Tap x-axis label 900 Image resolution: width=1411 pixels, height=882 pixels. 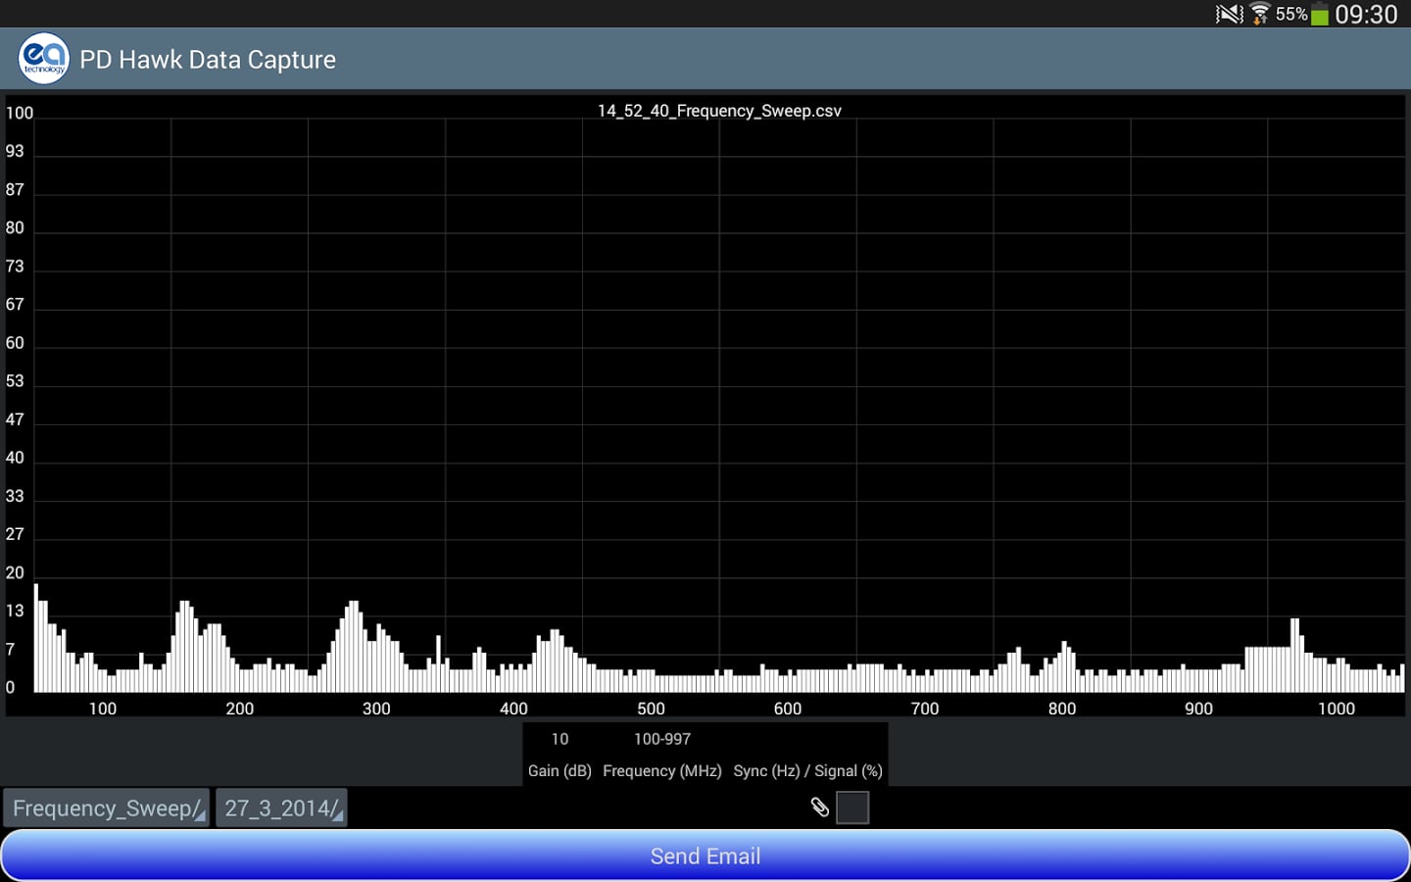pyautogui.click(x=1198, y=709)
